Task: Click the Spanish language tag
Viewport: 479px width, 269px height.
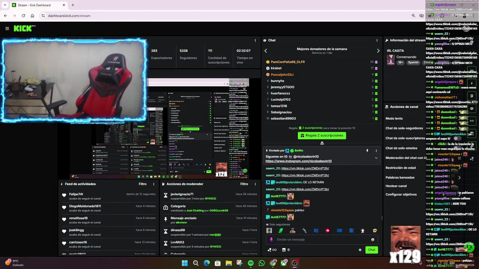Action: point(413,62)
